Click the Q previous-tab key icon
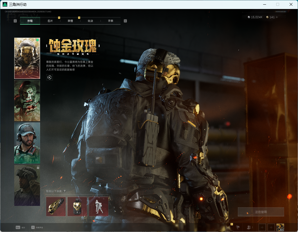This screenshot has width=298, height=232. pos(15,21)
